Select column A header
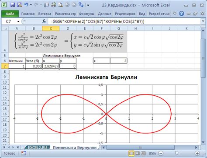207x158 pixels. pyautogui.click(x=17, y=28)
